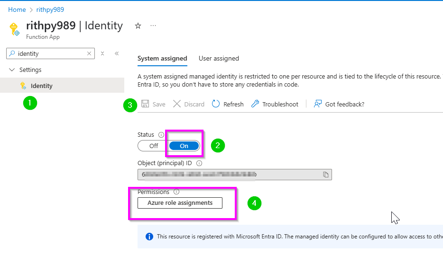This screenshot has height=255, width=443.
Task: Click the Home breadcrumb link
Action: (17, 9)
